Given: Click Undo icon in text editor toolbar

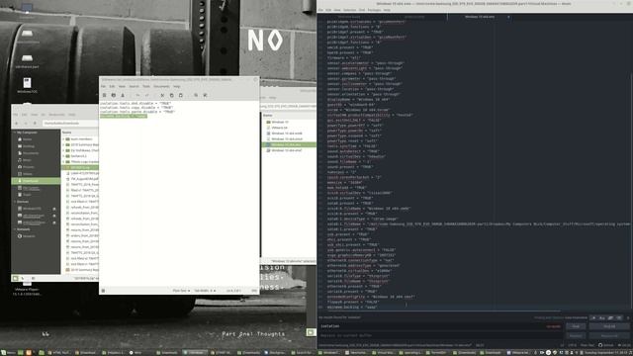Looking at the screenshot, I should click(x=137, y=95).
